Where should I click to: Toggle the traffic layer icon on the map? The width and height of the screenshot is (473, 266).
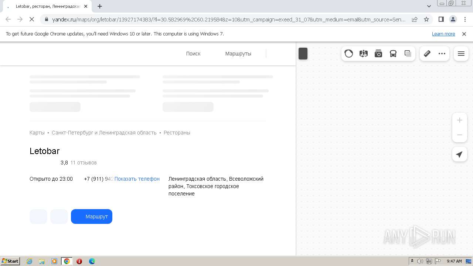(348, 54)
